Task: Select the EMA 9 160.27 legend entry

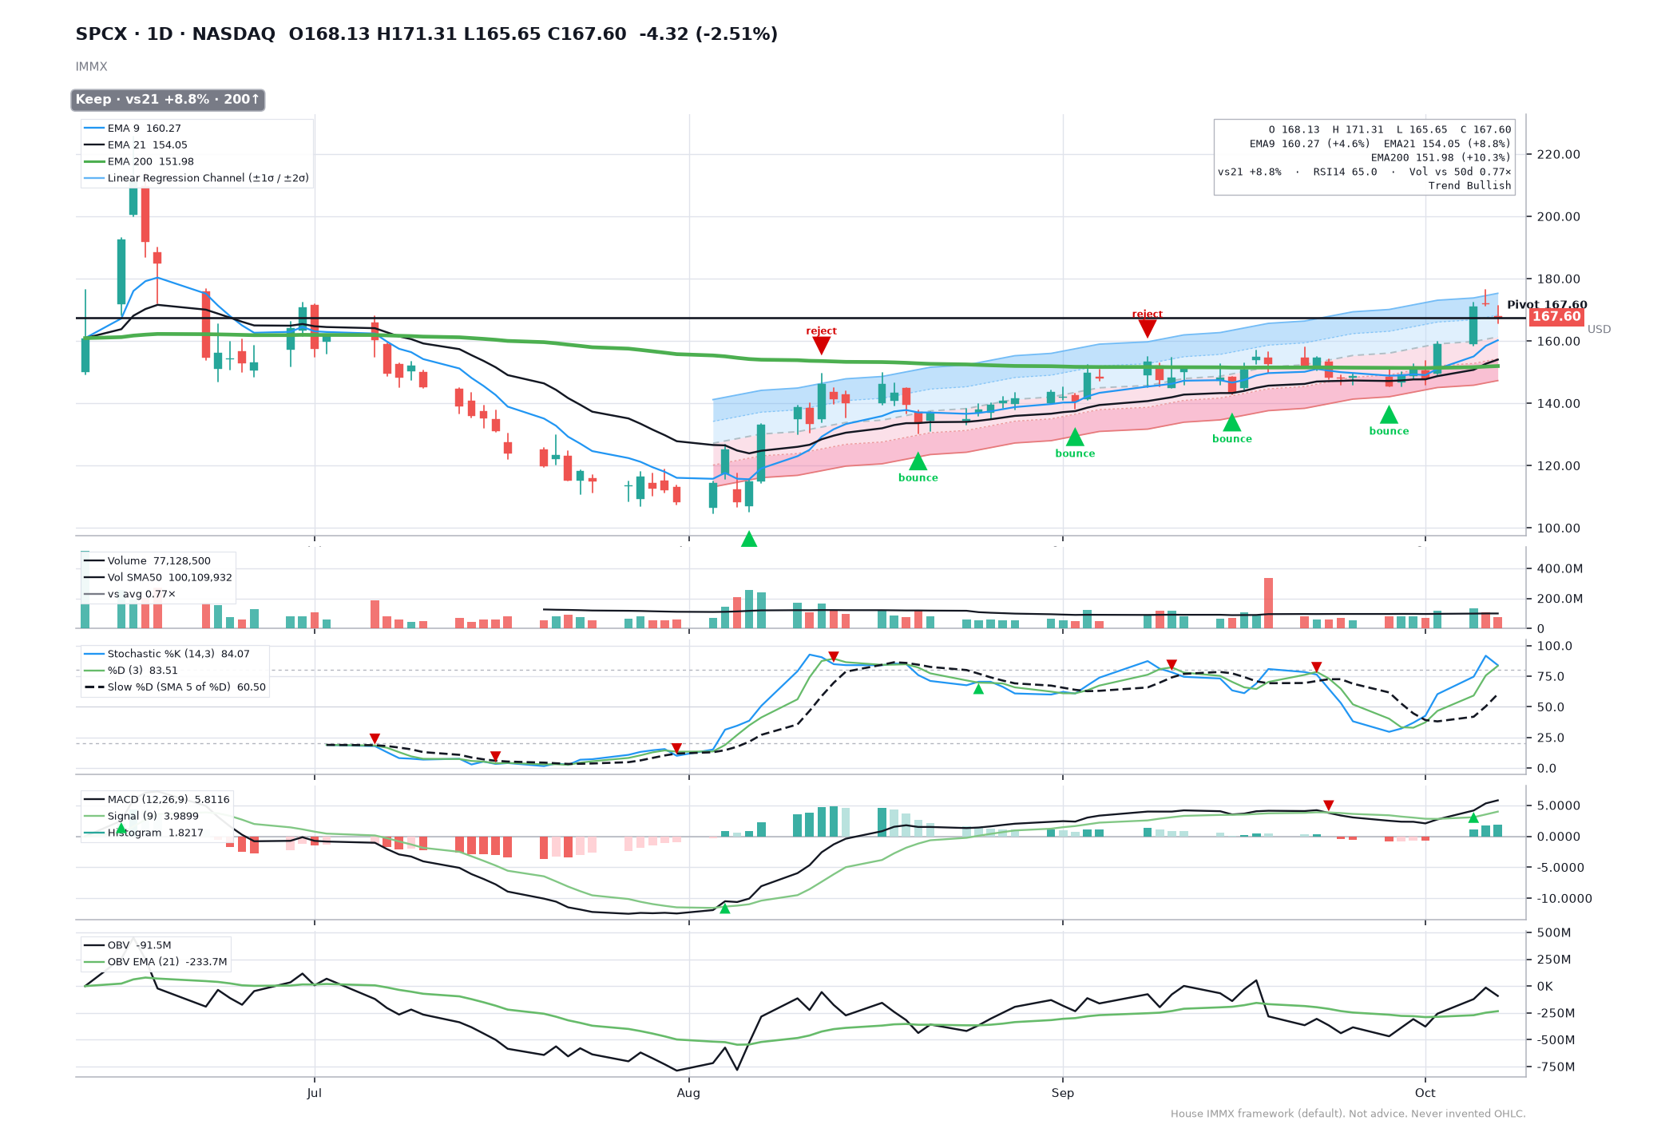Action: tap(133, 128)
